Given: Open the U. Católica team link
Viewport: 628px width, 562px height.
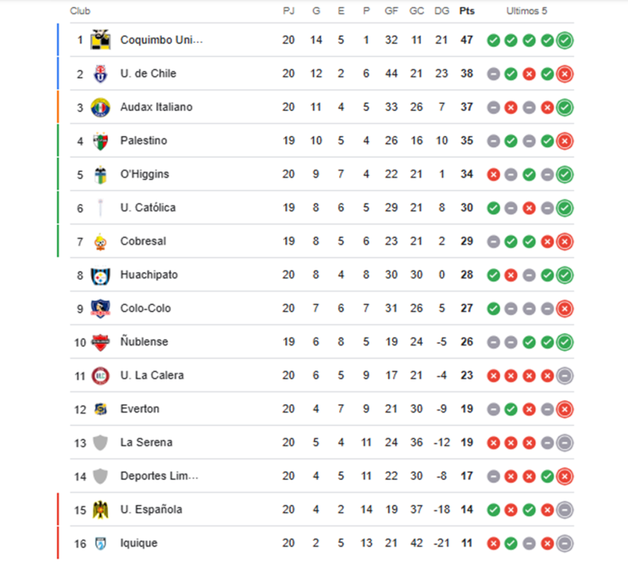Looking at the screenshot, I should coord(148,207).
